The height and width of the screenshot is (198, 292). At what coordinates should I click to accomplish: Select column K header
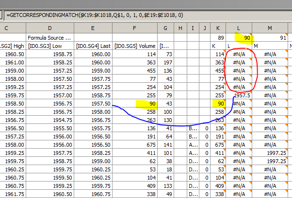point(218,28)
